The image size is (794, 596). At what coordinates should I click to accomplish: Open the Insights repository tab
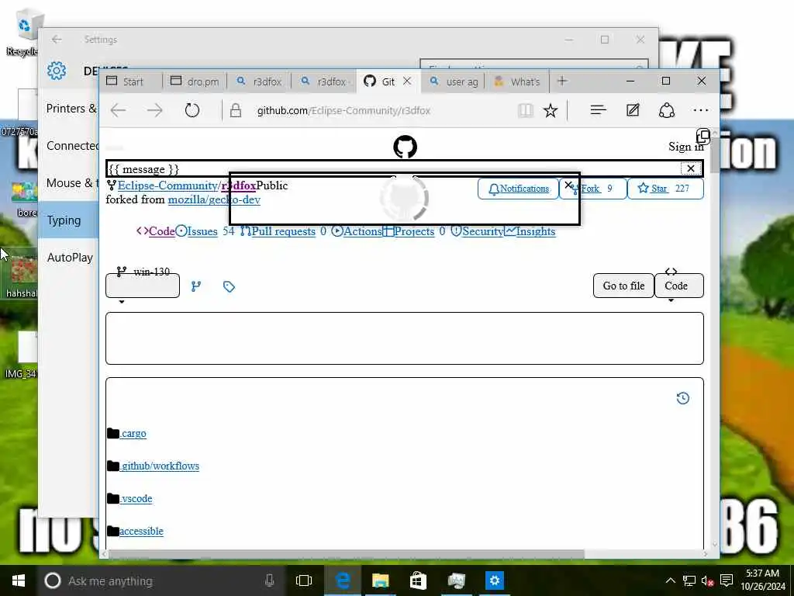pyautogui.click(x=530, y=231)
